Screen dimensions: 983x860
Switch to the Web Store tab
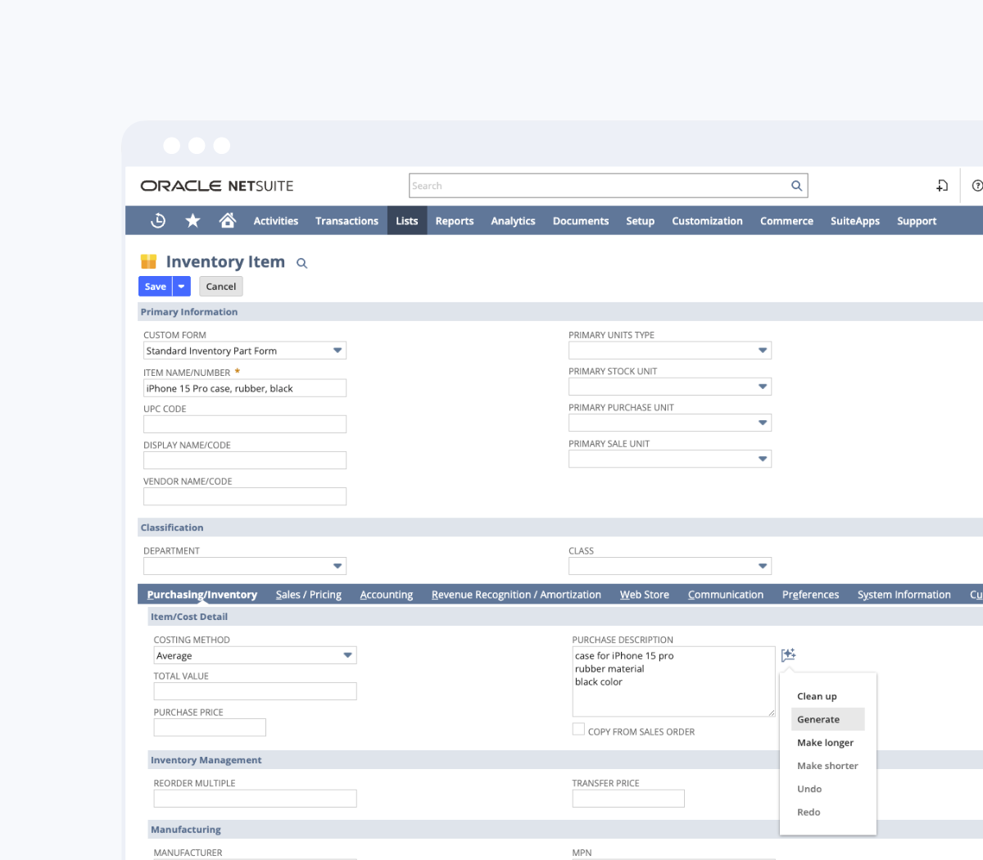coord(645,595)
